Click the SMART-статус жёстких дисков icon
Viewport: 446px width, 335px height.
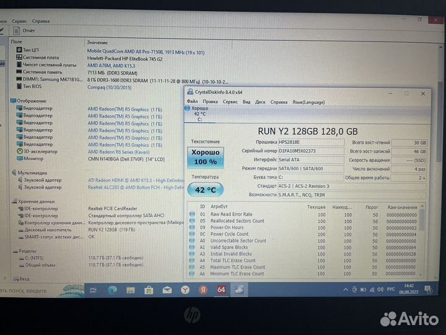pyautogui.click(x=21, y=237)
